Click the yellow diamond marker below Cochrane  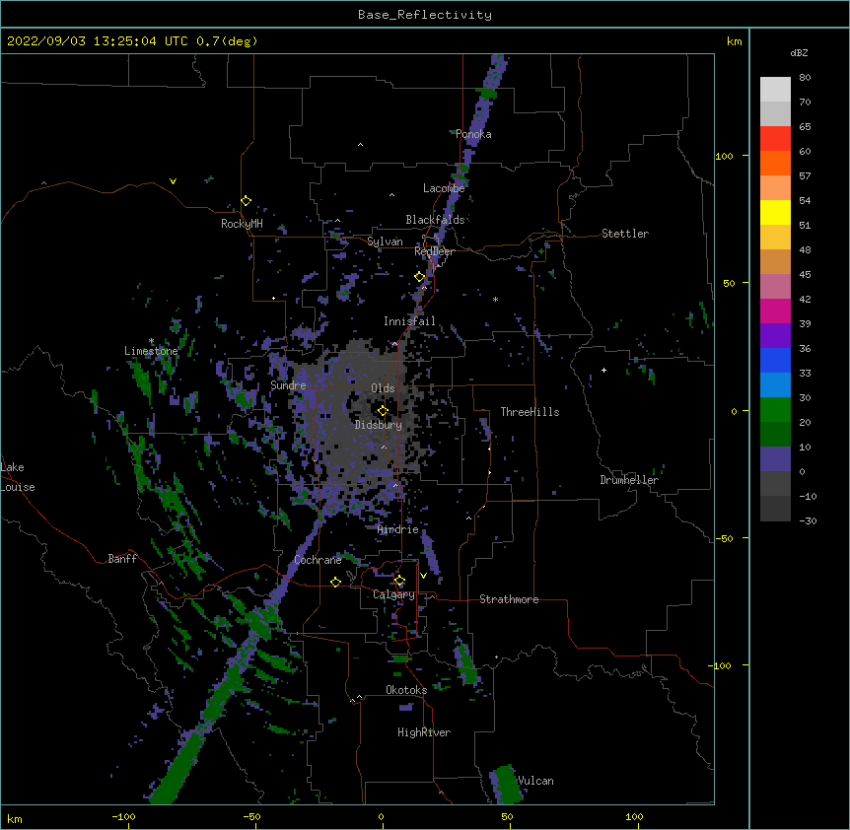tap(335, 582)
